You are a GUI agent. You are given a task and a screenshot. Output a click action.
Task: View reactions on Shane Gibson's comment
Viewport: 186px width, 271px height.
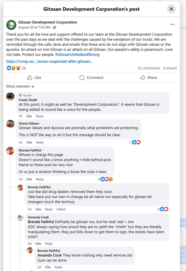coord(136,142)
